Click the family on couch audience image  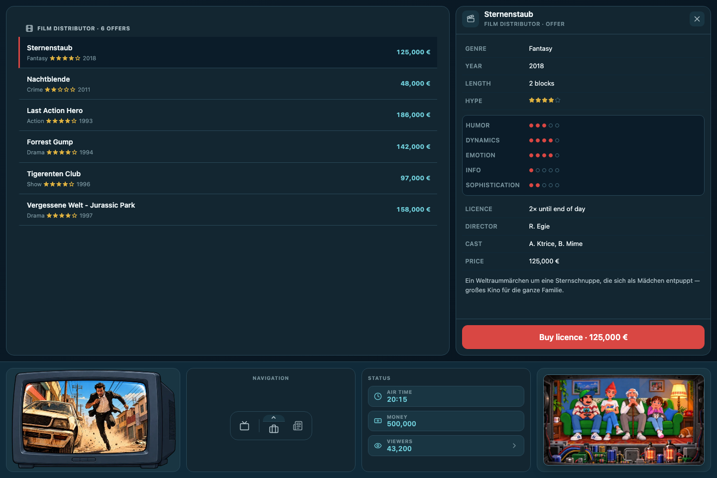click(x=624, y=420)
